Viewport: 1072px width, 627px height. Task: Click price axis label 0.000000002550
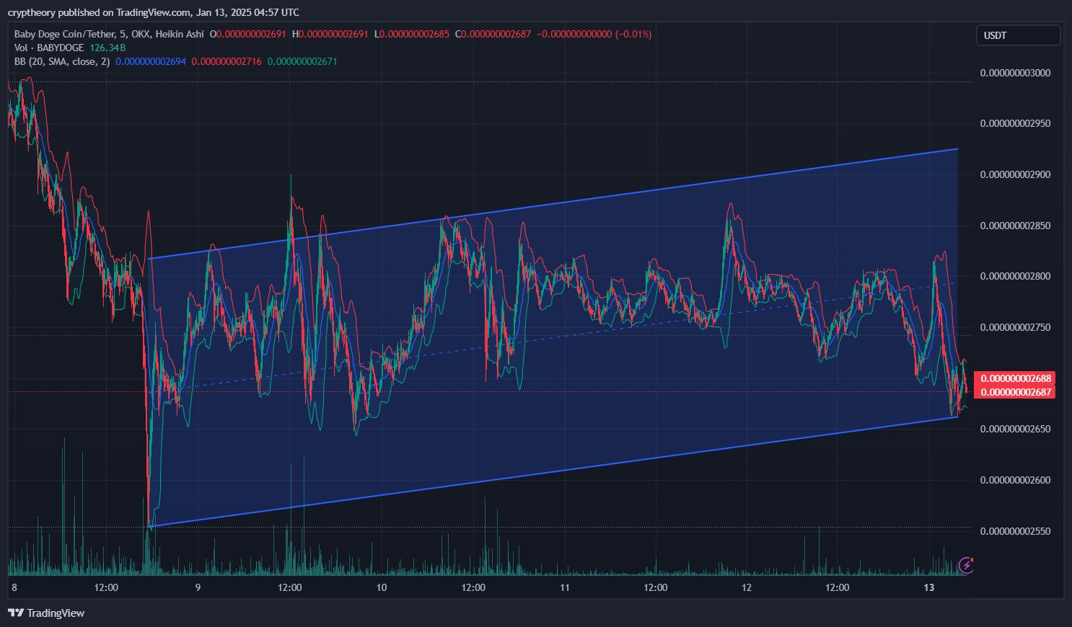(1015, 531)
